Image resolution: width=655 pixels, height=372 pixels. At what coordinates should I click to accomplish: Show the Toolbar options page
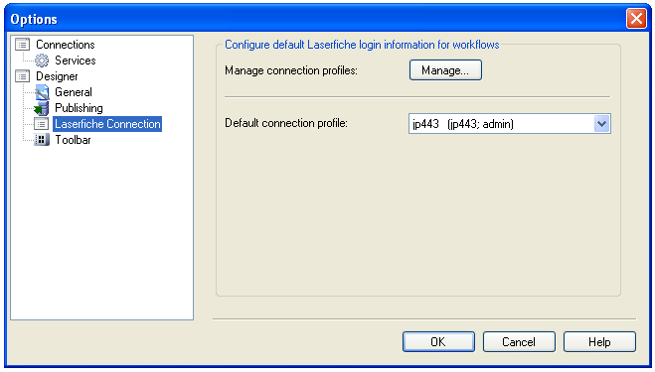point(74,140)
